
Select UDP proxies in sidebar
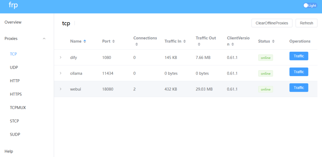pyautogui.click(x=14, y=67)
